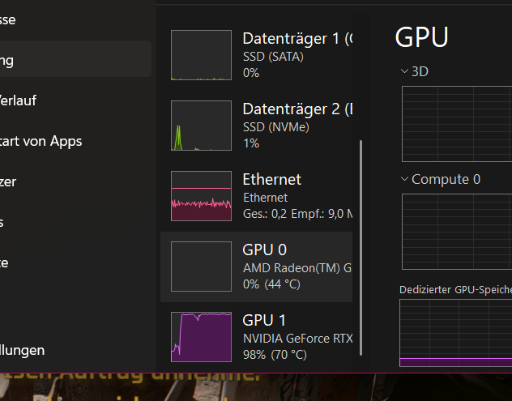Screen dimensions: 512x401
Task: Click the Compute 0 utilization graph
Action: (457, 232)
